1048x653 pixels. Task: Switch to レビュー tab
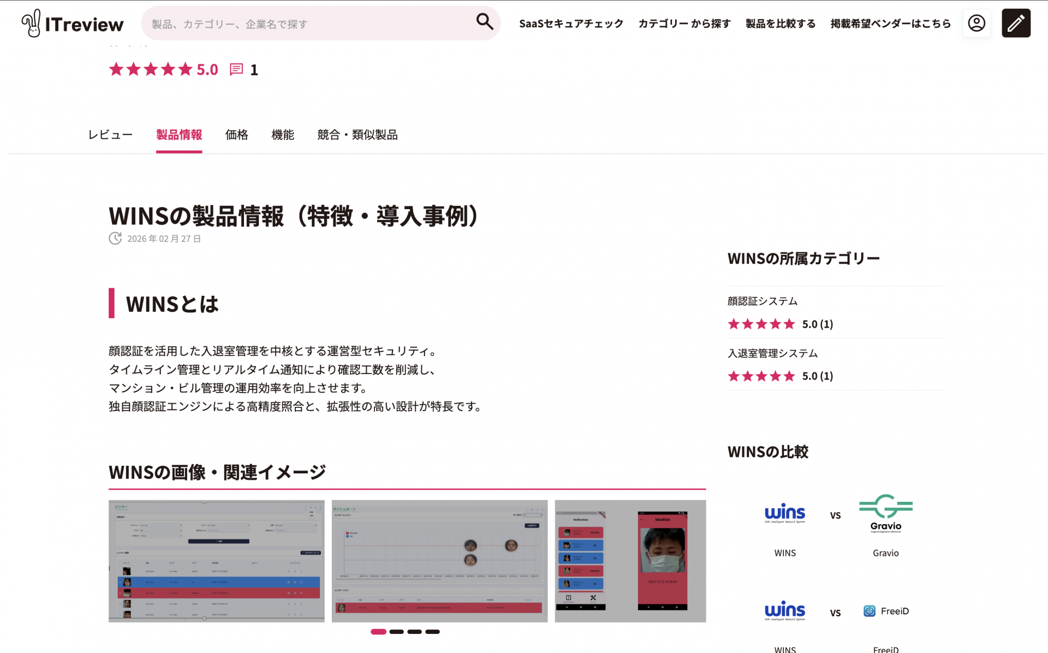110,135
